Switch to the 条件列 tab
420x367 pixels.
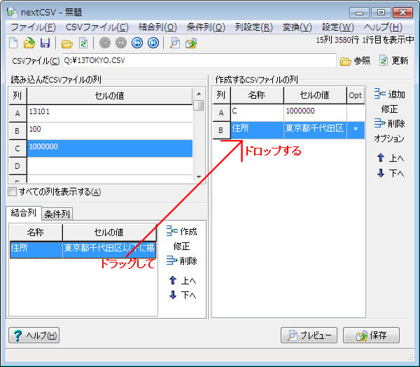coord(57,214)
